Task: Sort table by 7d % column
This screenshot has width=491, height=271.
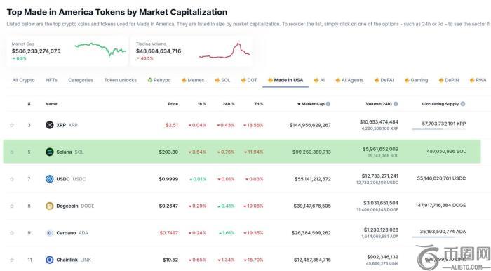Action: (x=259, y=104)
